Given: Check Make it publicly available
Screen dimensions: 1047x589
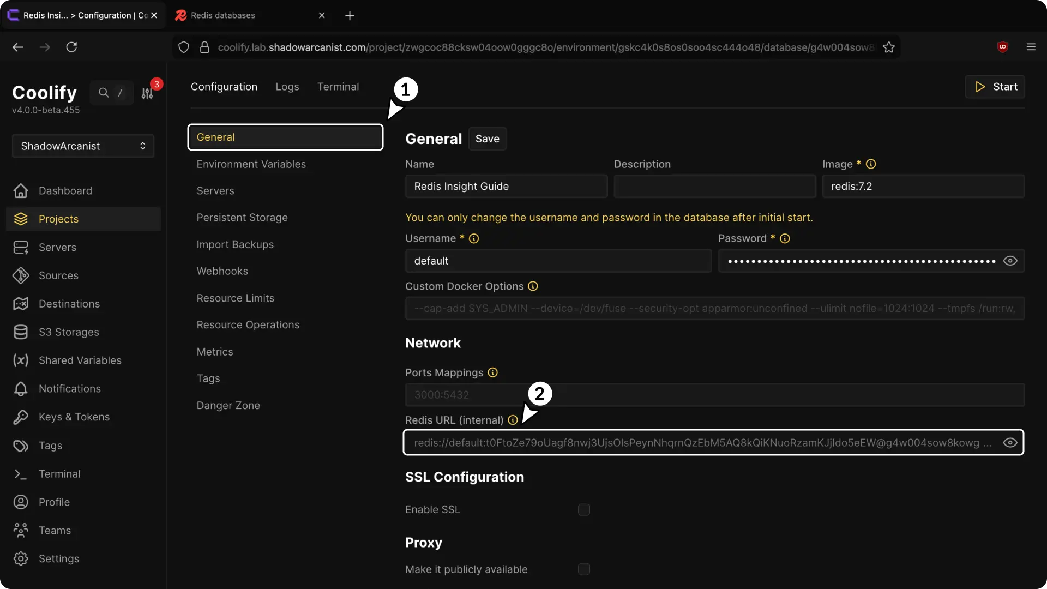Looking at the screenshot, I should pyautogui.click(x=584, y=569).
